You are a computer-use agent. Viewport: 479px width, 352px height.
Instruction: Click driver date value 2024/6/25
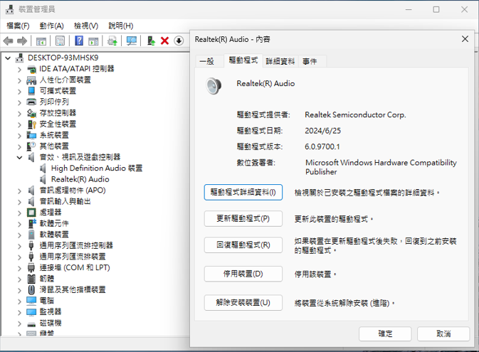(322, 131)
